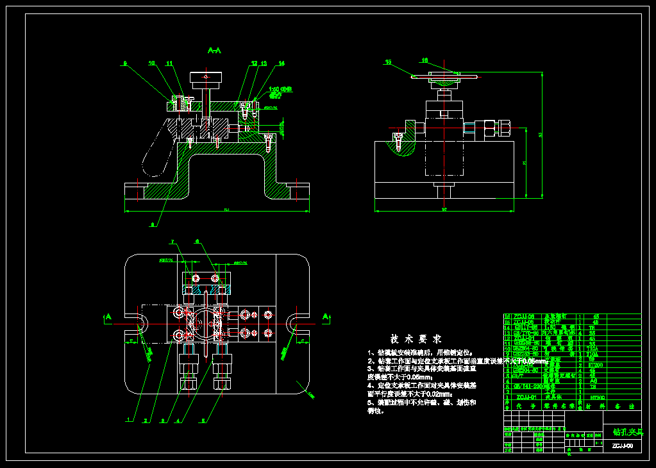The height and width of the screenshot is (468, 656).
Task: Click balloon number 12 above section view
Action: coord(255,63)
